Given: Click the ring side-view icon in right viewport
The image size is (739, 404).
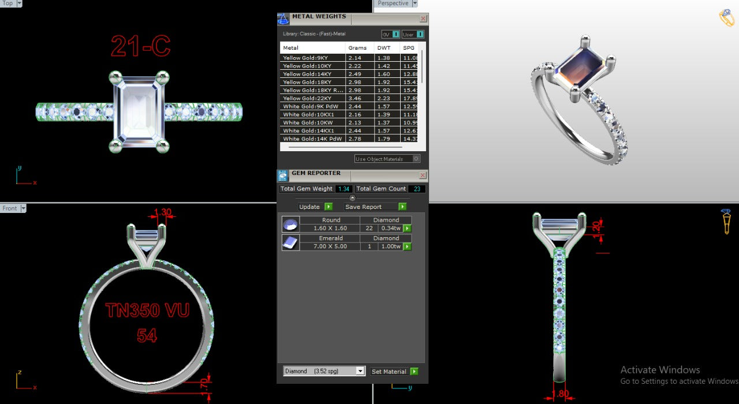Looking at the screenshot, I should pyautogui.click(x=726, y=221).
